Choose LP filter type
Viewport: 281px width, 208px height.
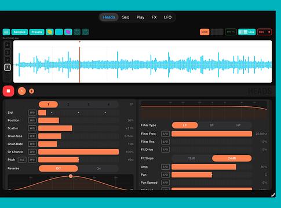pos(185,125)
